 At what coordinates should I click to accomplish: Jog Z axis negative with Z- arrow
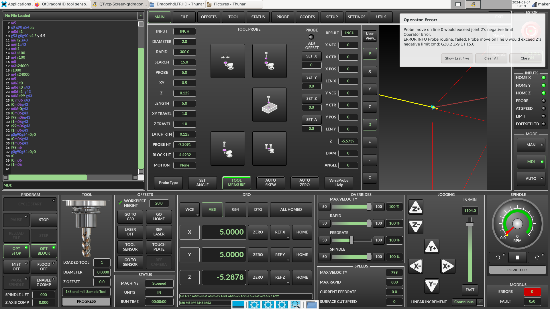click(416, 227)
